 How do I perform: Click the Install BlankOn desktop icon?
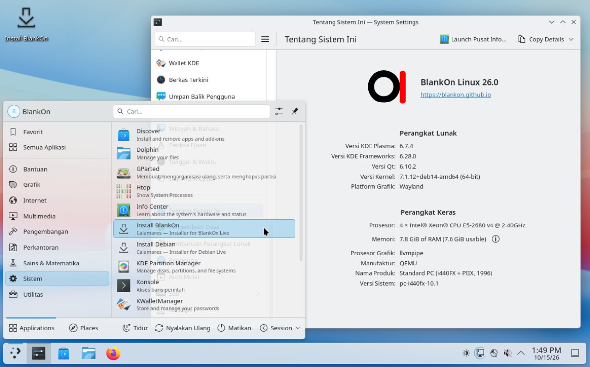pyautogui.click(x=26, y=24)
